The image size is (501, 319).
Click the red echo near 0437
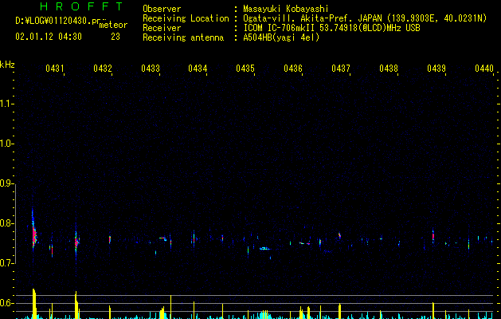[339, 235]
